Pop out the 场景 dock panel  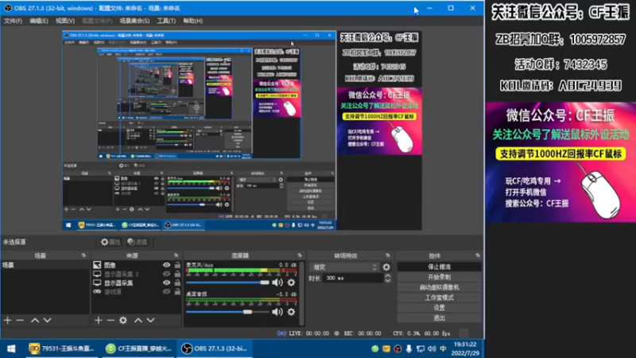pyautogui.click(x=84, y=255)
